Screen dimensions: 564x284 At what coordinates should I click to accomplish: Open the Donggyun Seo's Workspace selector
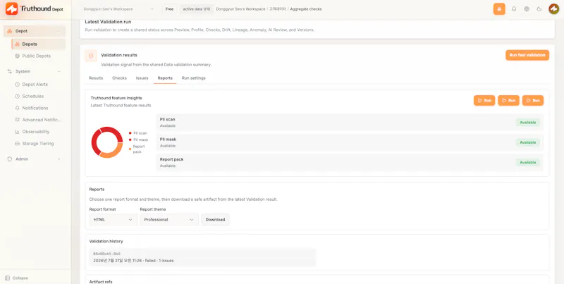click(118, 9)
